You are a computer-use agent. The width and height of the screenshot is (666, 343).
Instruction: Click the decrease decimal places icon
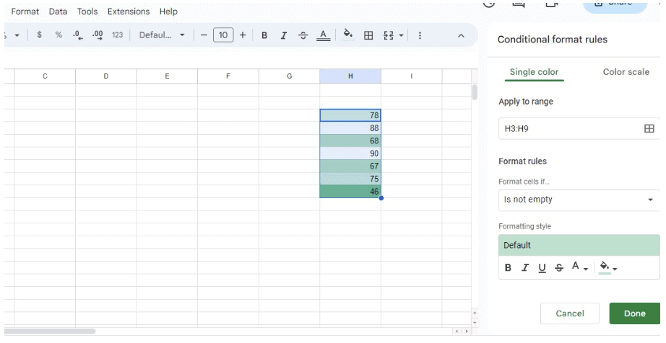tap(77, 35)
